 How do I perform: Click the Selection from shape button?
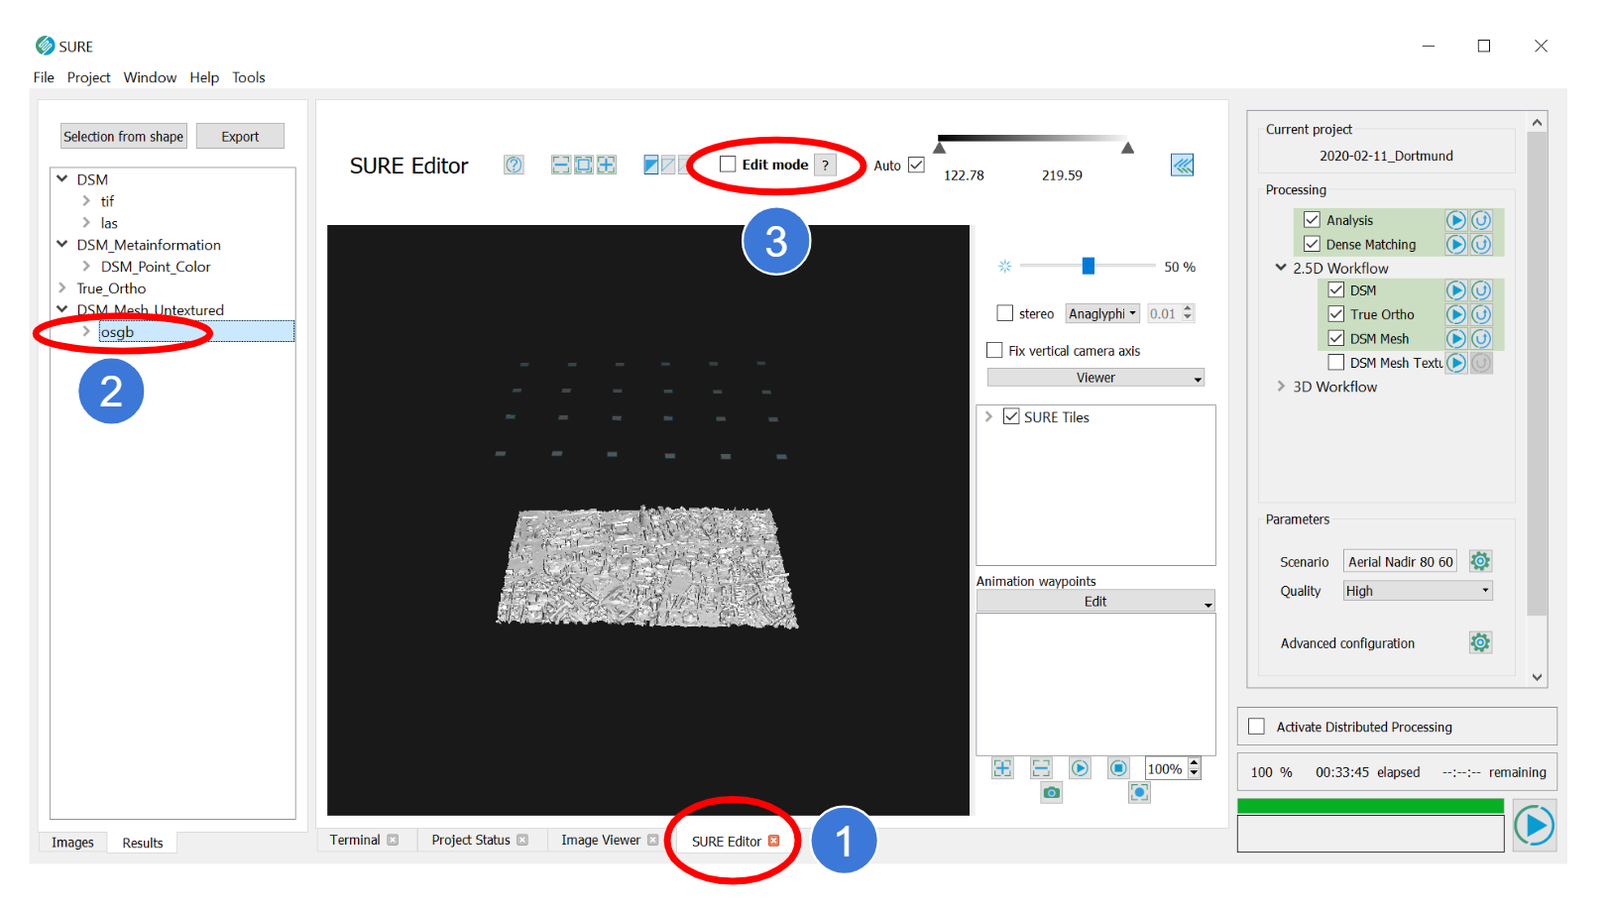tap(123, 136)
